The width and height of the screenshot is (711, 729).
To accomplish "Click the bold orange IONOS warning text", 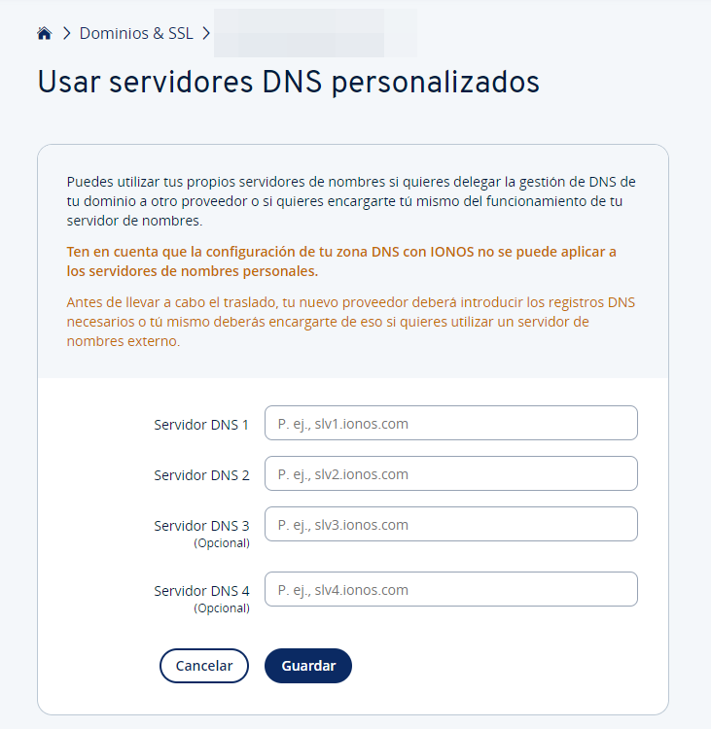I will [x=341, y=261].
